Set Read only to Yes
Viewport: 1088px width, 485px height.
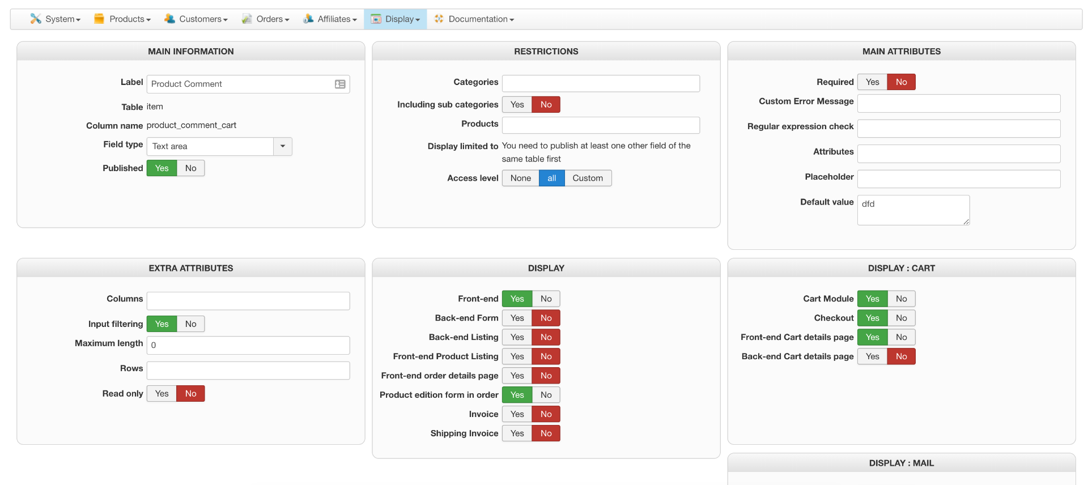tap(162, 394)
